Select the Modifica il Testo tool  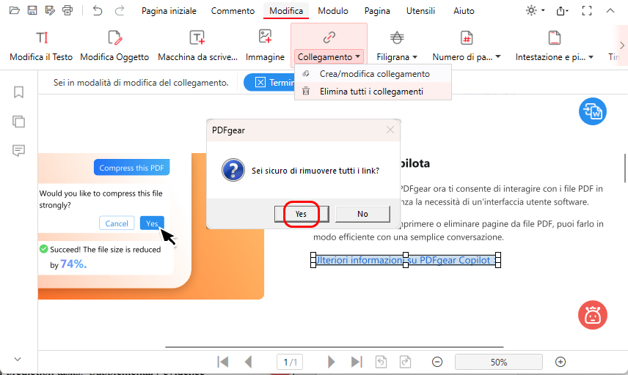[41, 46]
